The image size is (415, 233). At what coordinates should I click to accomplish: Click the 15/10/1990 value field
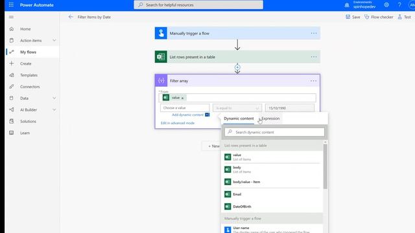290,108
